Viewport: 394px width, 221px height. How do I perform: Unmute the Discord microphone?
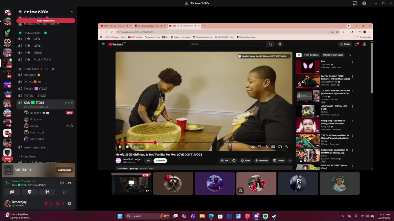click(x=46, y=204)
